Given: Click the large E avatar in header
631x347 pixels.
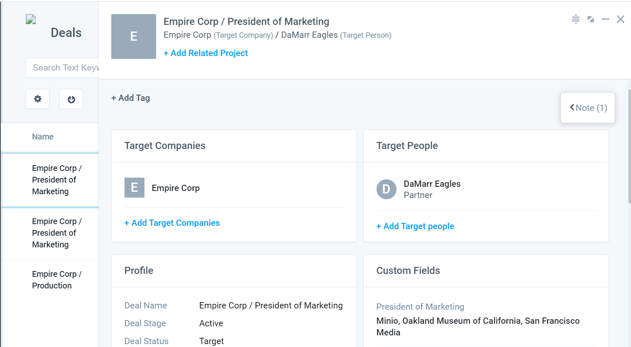Looking at the screenshot, I should 134,37.
